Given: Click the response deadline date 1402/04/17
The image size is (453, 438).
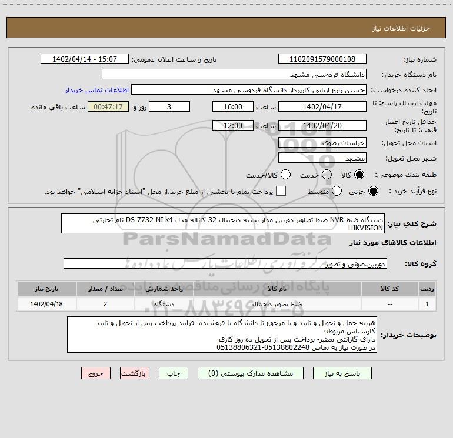Looking at the screenshot, I should click(x=322, y=107).
